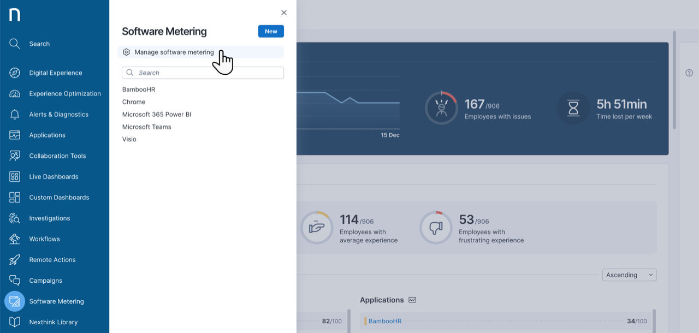Expand the Collaboration Tools section
The image size is (699, 333).
click(57, 156)
